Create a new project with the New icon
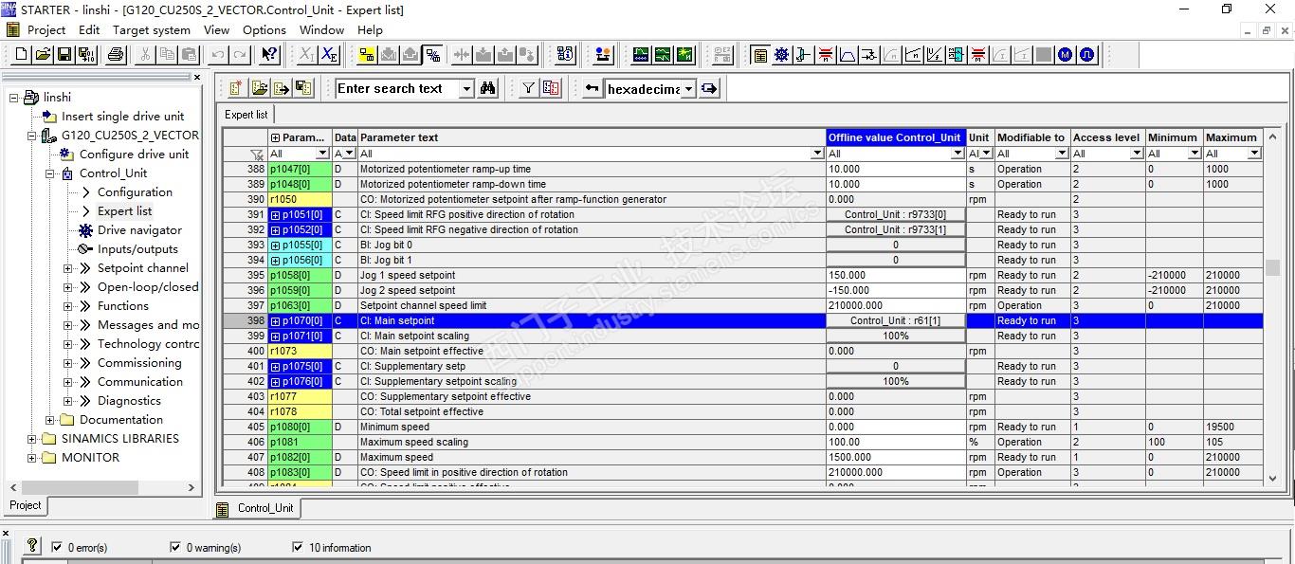 pyautogui.click(x=21, y=55)
